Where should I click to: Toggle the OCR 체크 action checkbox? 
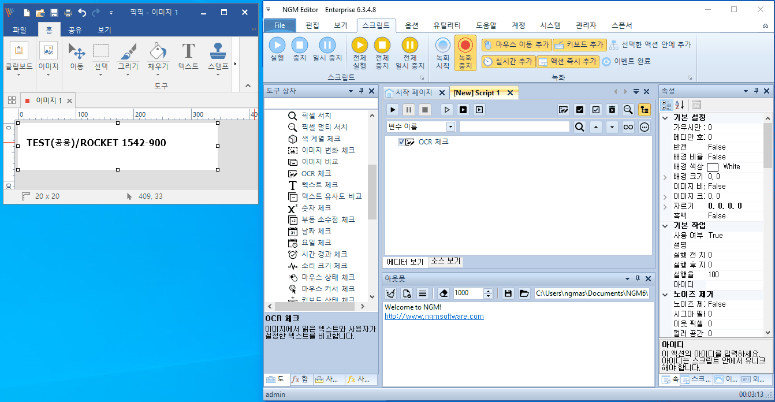pos(401,142)
